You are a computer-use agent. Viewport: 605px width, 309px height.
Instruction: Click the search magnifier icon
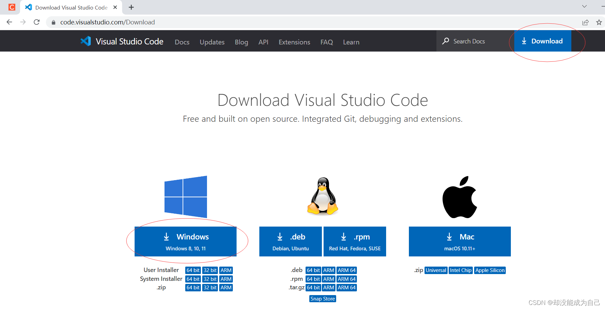pos(446,41)
